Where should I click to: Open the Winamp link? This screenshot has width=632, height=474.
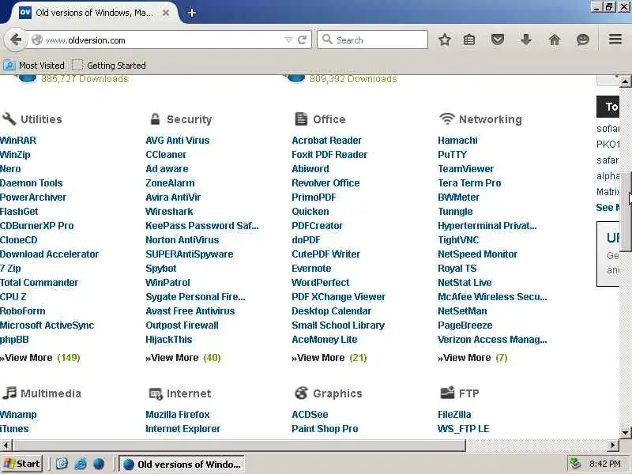(18, 414)
